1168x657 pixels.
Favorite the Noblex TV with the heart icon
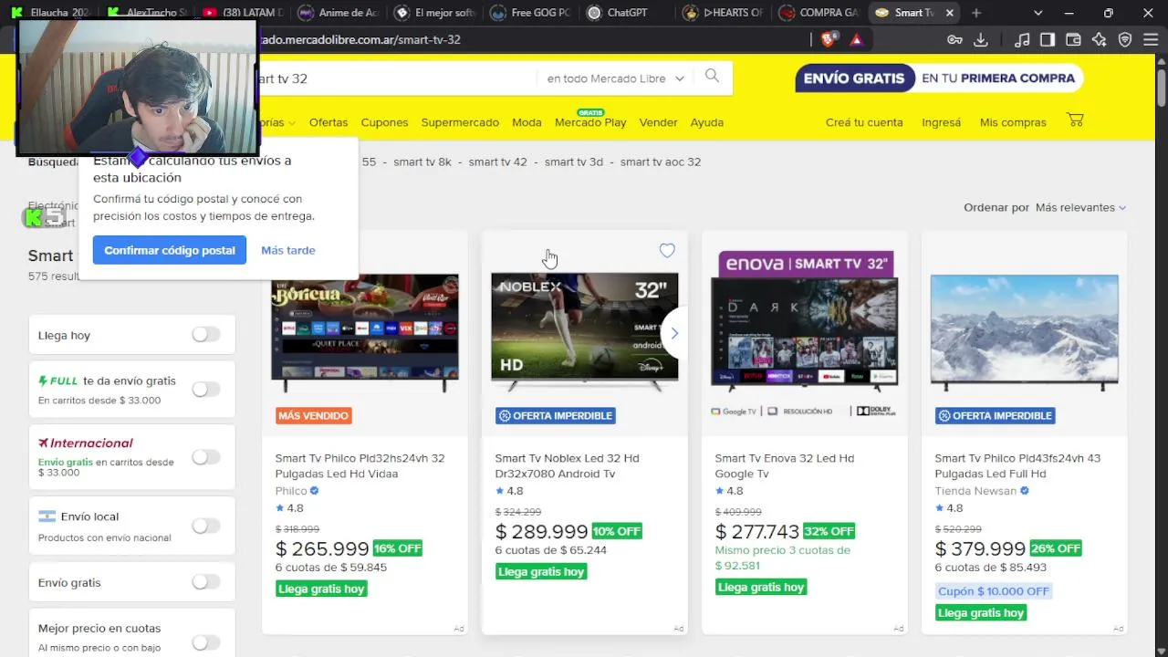point(667,251)
